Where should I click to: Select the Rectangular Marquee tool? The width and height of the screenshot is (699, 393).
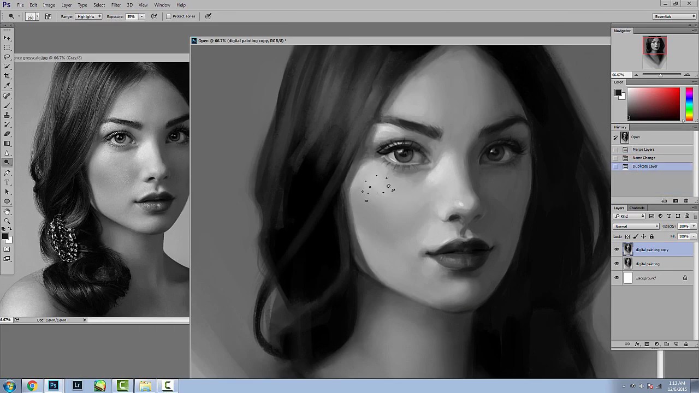[x=7, y=47]
